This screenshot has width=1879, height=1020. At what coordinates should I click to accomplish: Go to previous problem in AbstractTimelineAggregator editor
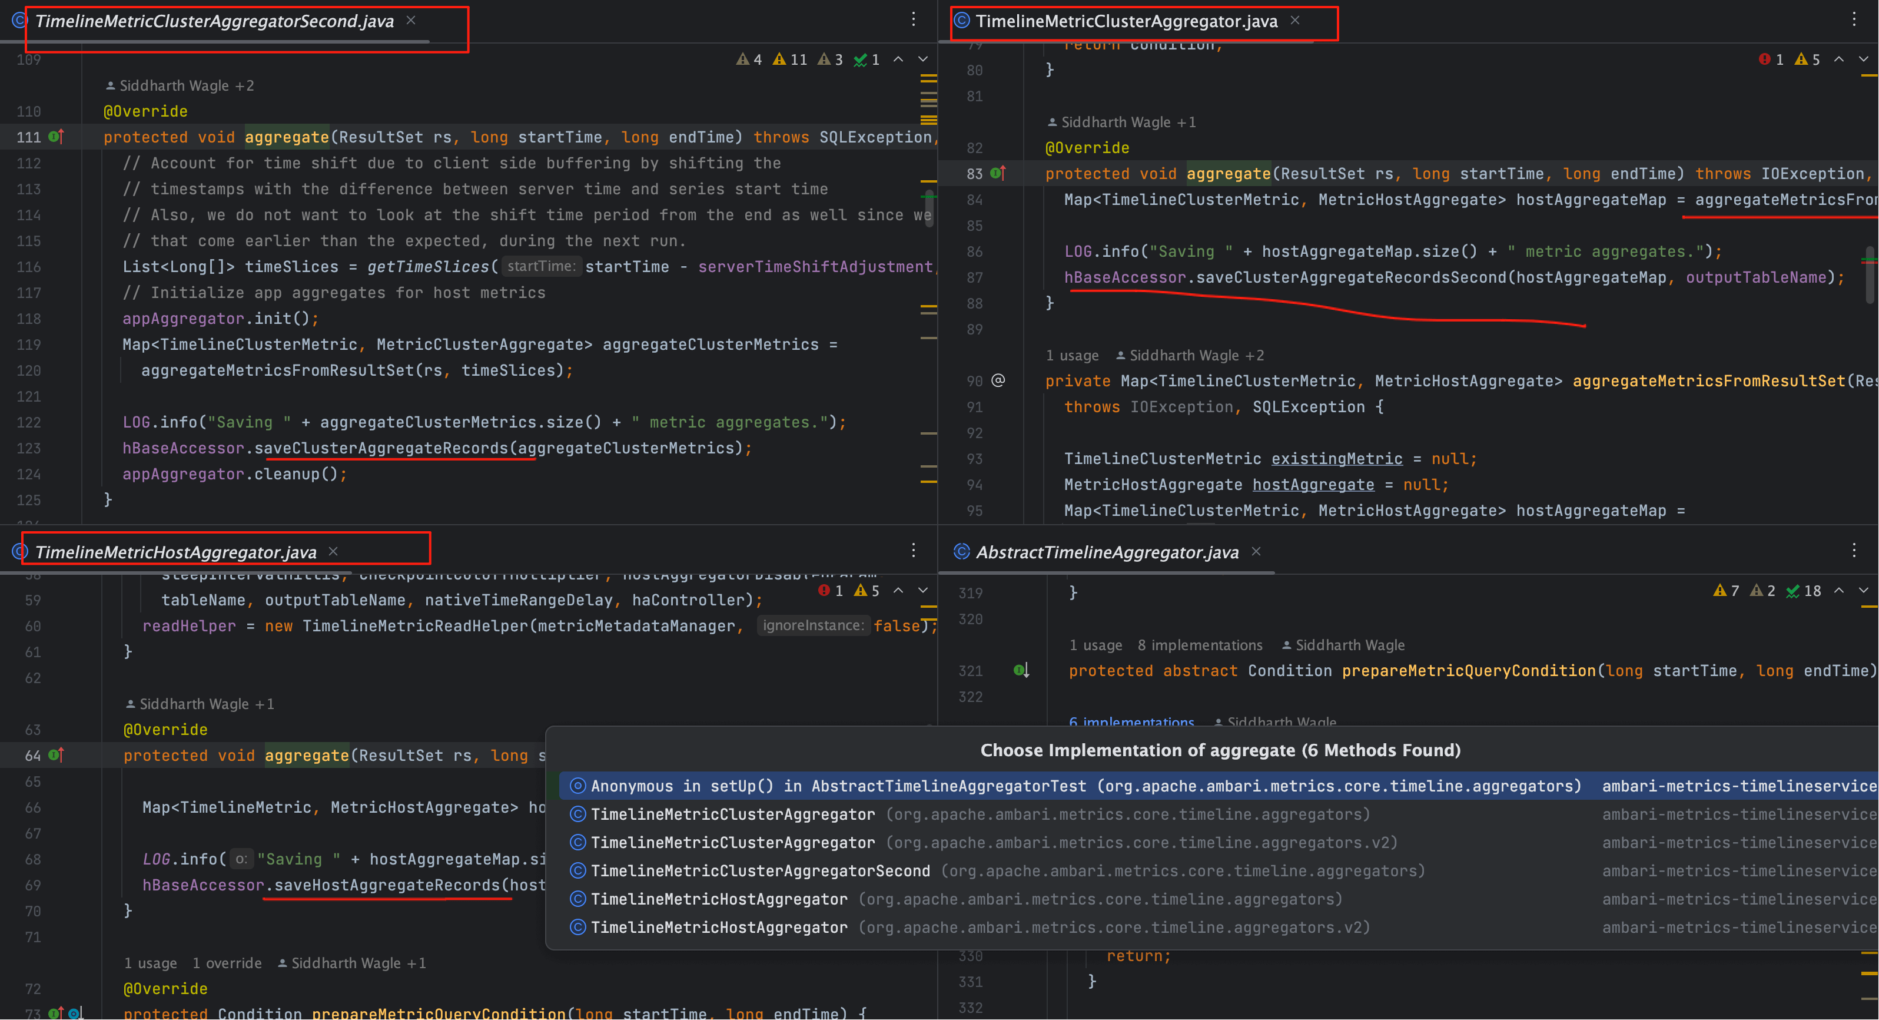click(1839, 590)
